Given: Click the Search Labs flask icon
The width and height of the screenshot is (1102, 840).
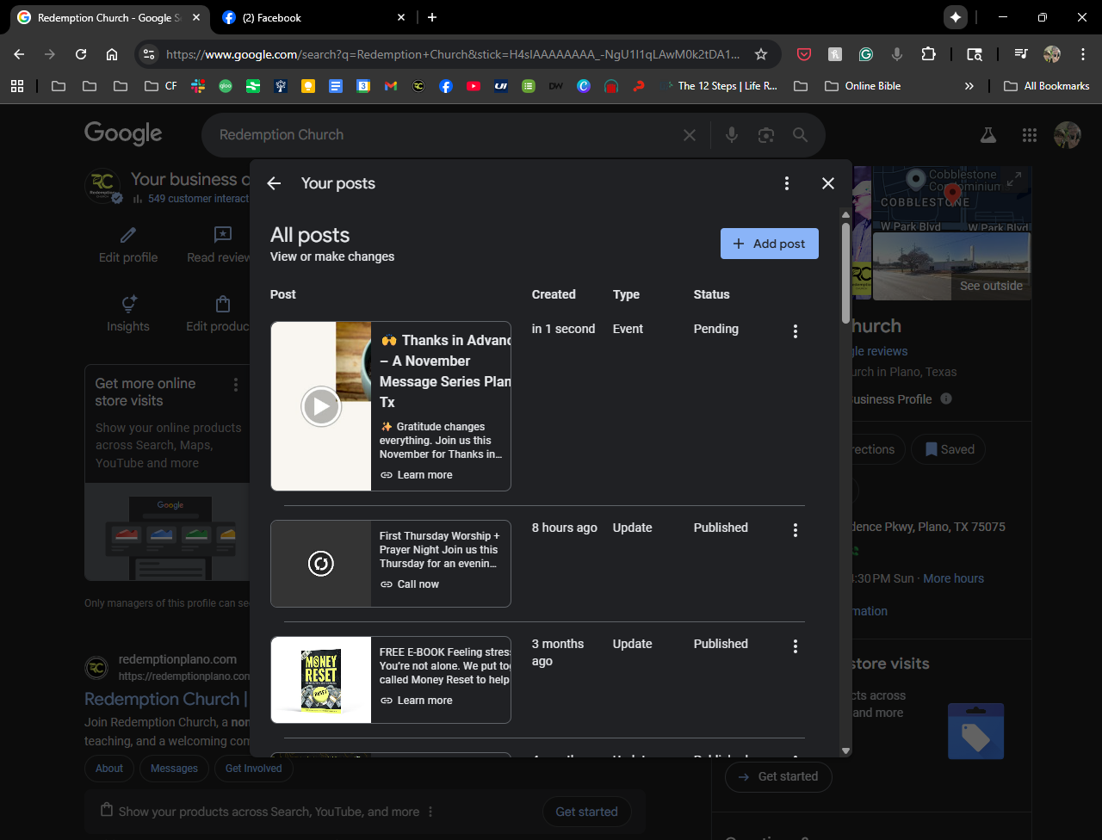Looking at the screenshot, I should click(x=987, y=135).
